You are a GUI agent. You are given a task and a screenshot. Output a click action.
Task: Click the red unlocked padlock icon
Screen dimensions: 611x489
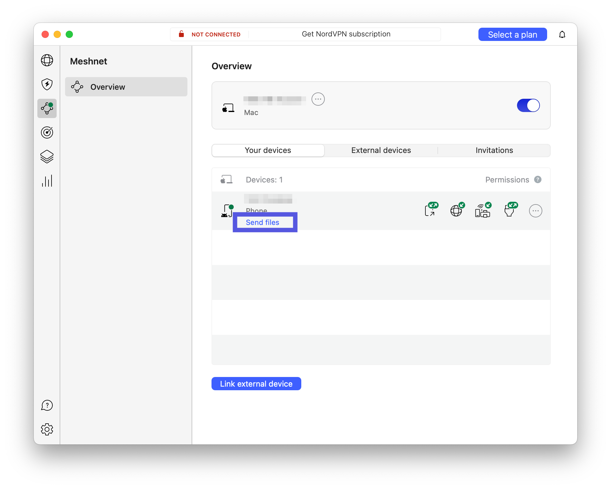point(181,34)
